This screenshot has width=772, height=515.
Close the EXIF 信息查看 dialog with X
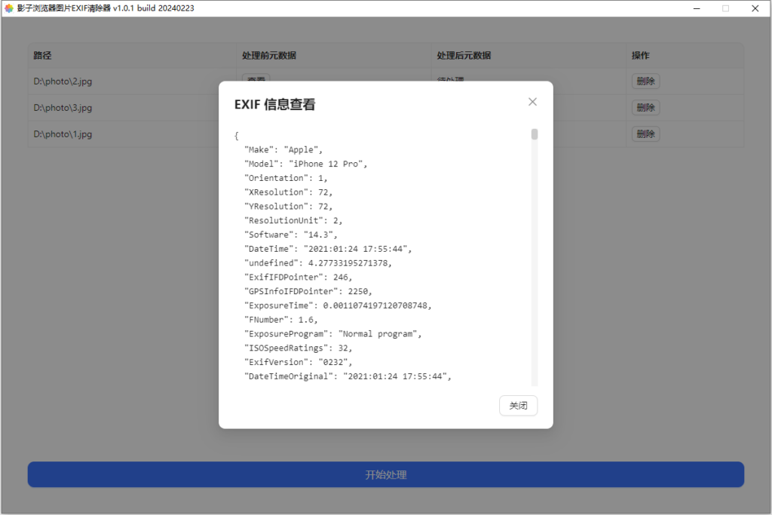click(532, 102)
